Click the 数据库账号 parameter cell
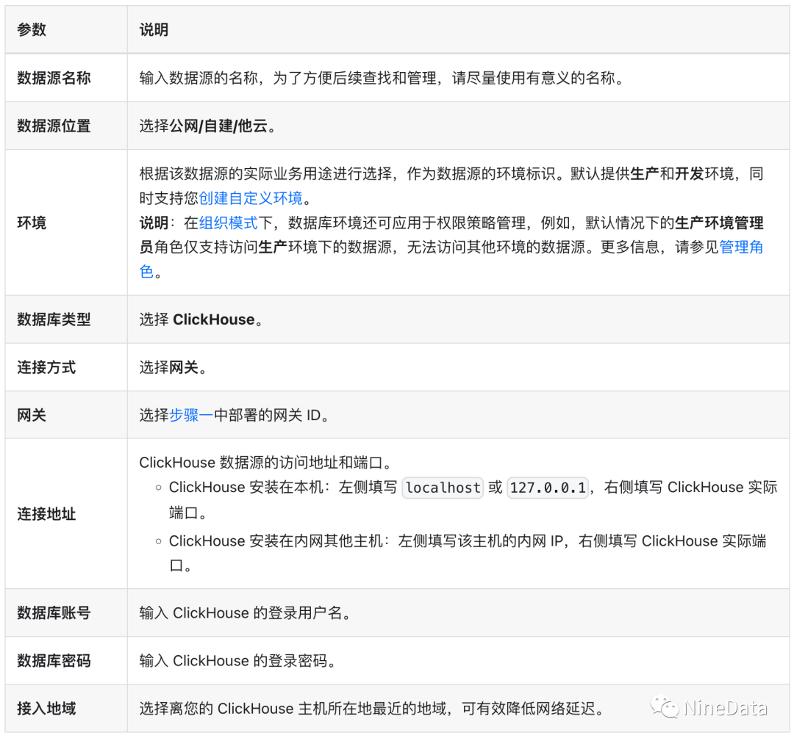Viewport: 794px width, 741px height. [66, 613]
